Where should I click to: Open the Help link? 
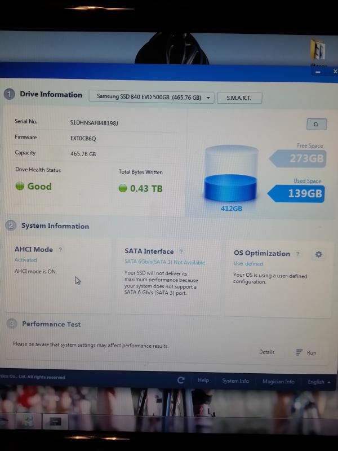(203, 380)
